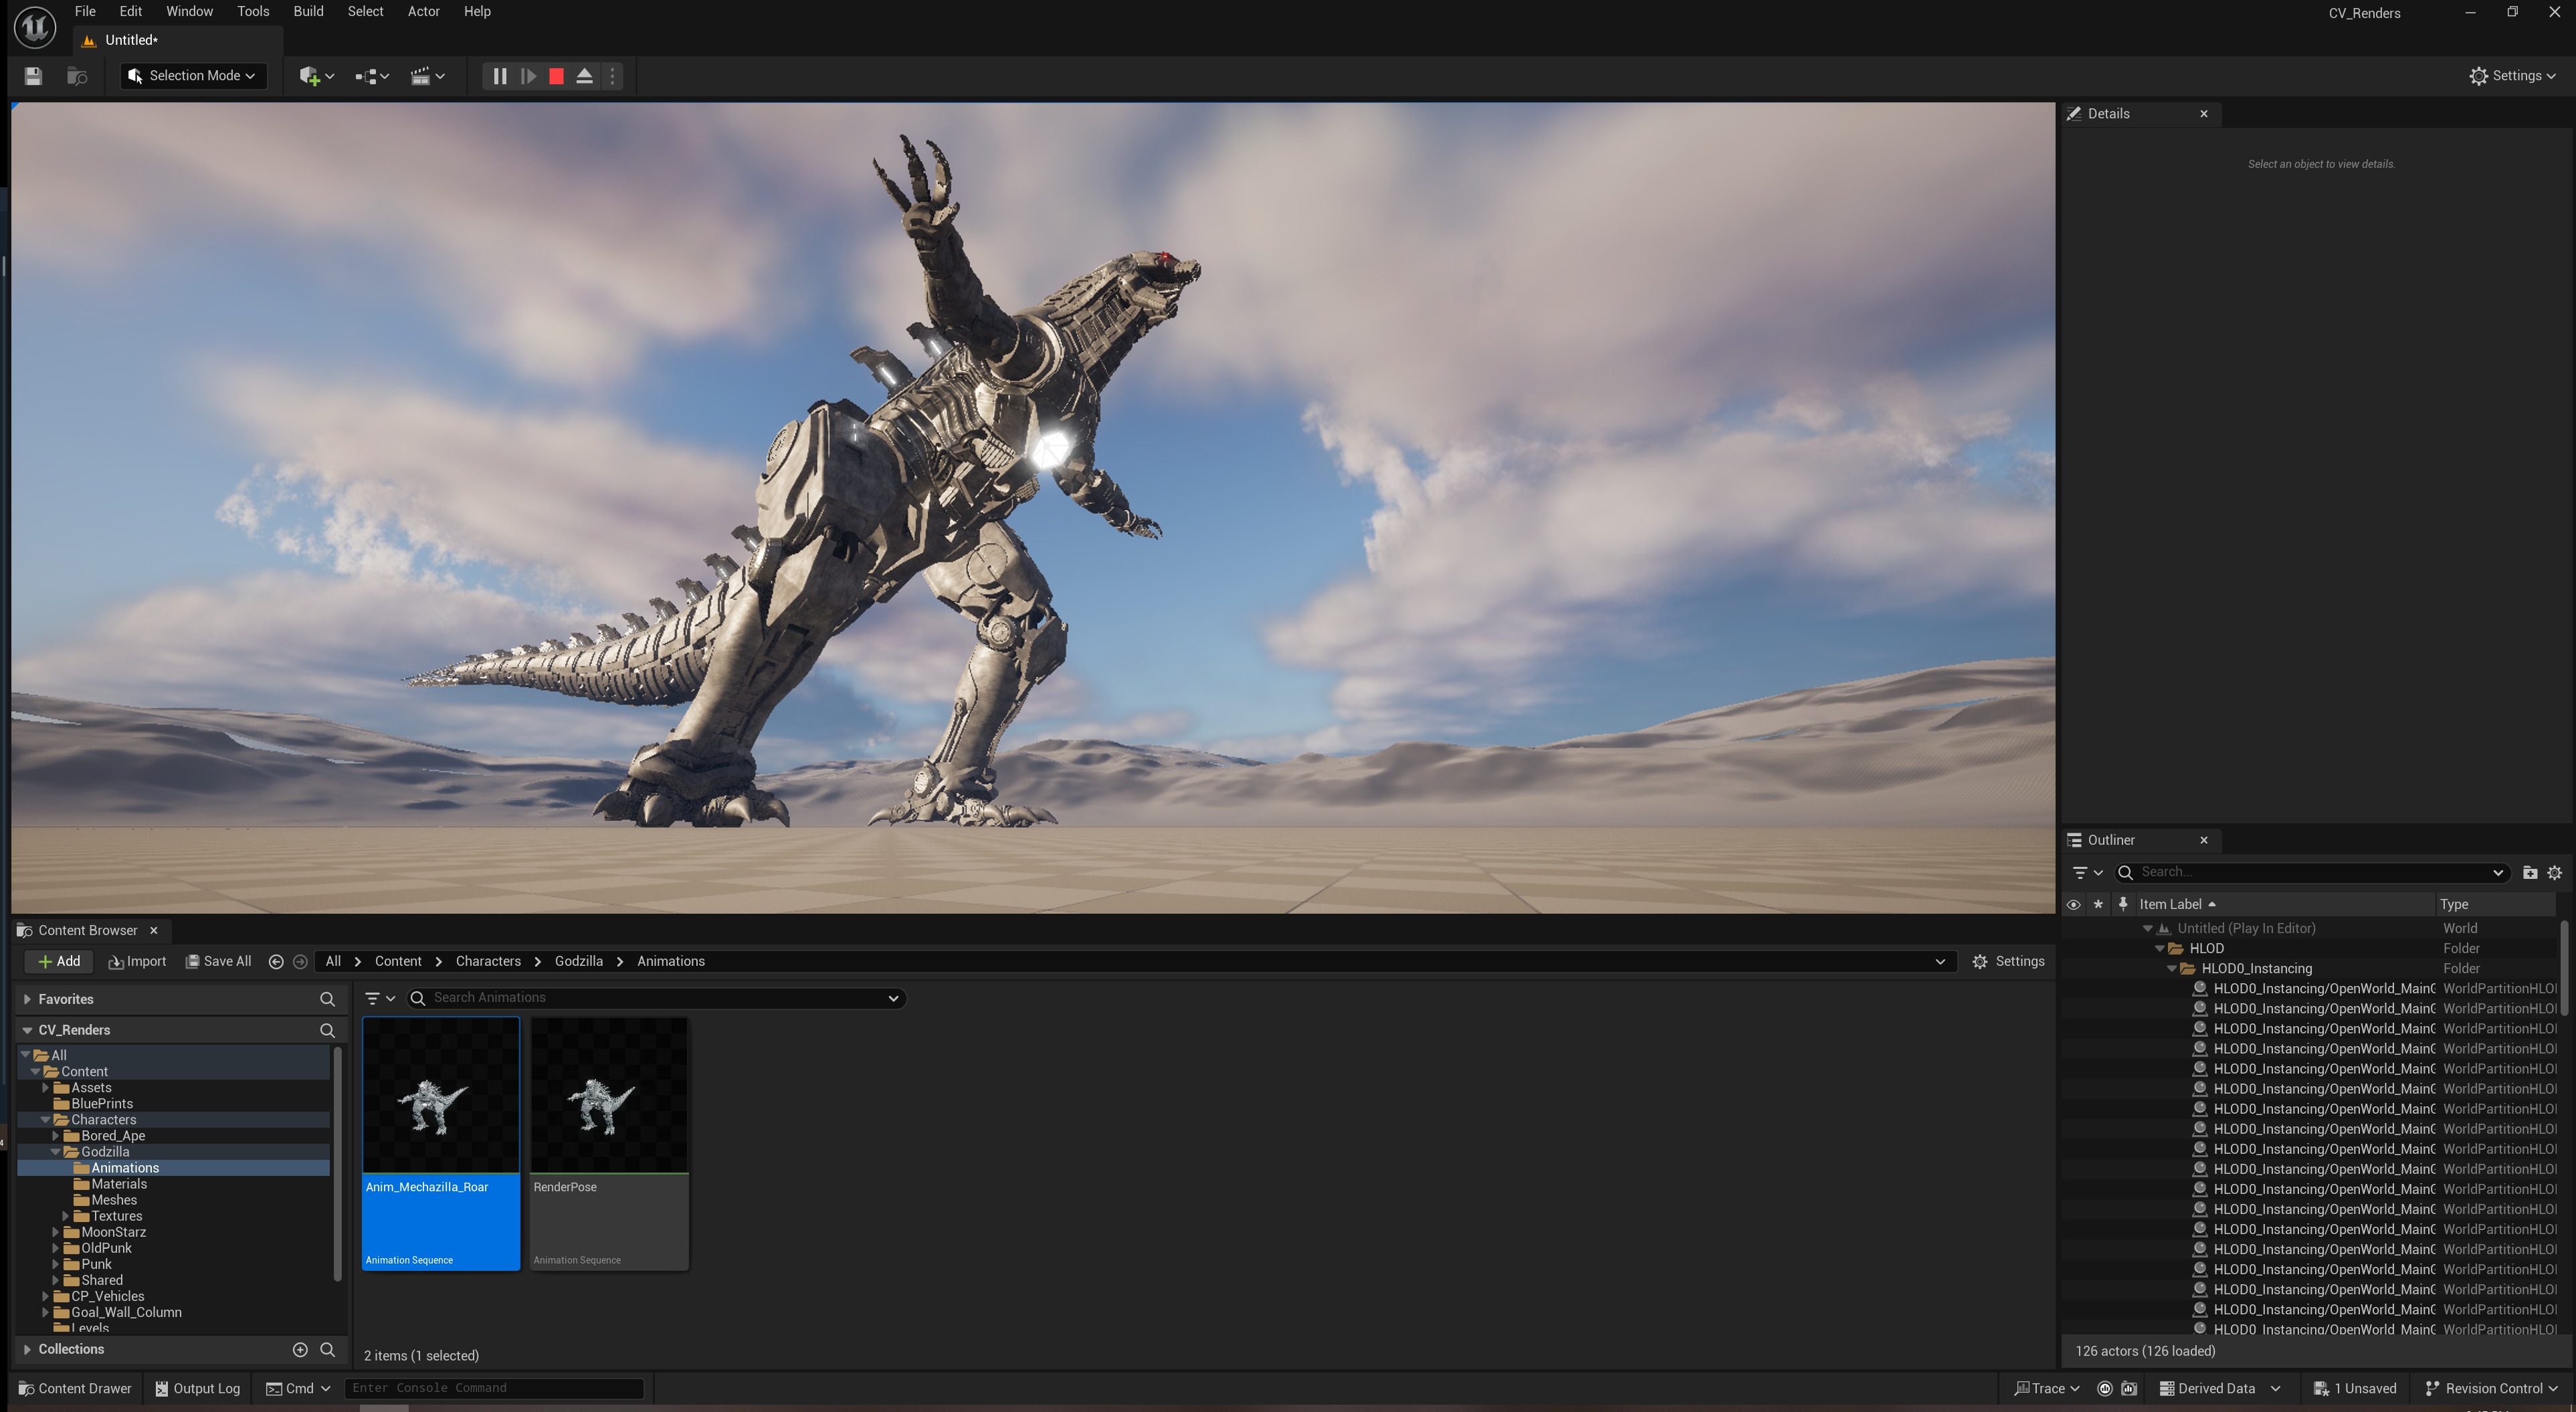Click the Trace statistics circle icon

coord(2105,1389)
